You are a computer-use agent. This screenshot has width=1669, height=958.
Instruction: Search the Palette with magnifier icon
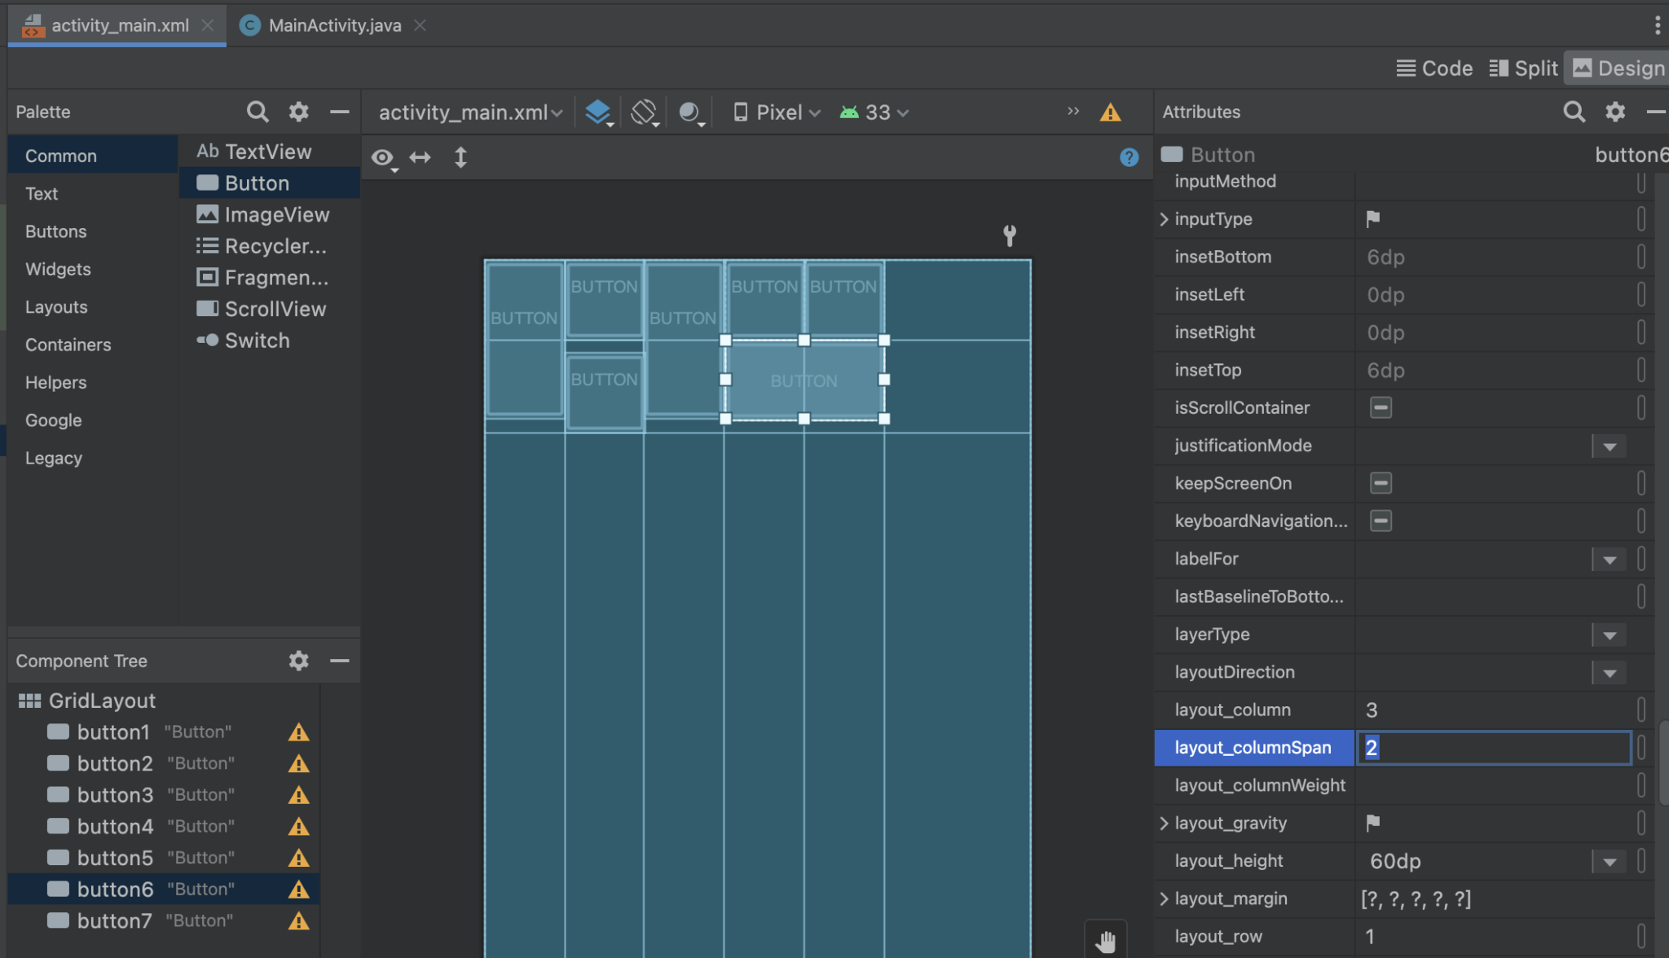point(258,112)
